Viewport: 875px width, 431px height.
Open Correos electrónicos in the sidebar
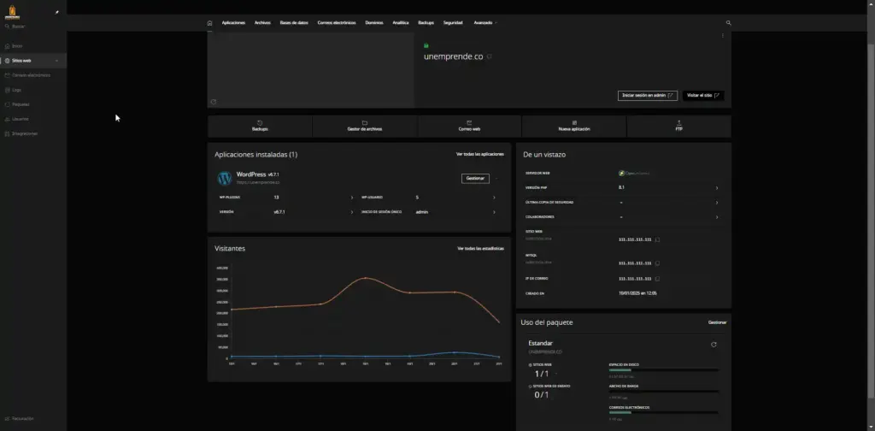pyautogui.click(x=33, y=74)
